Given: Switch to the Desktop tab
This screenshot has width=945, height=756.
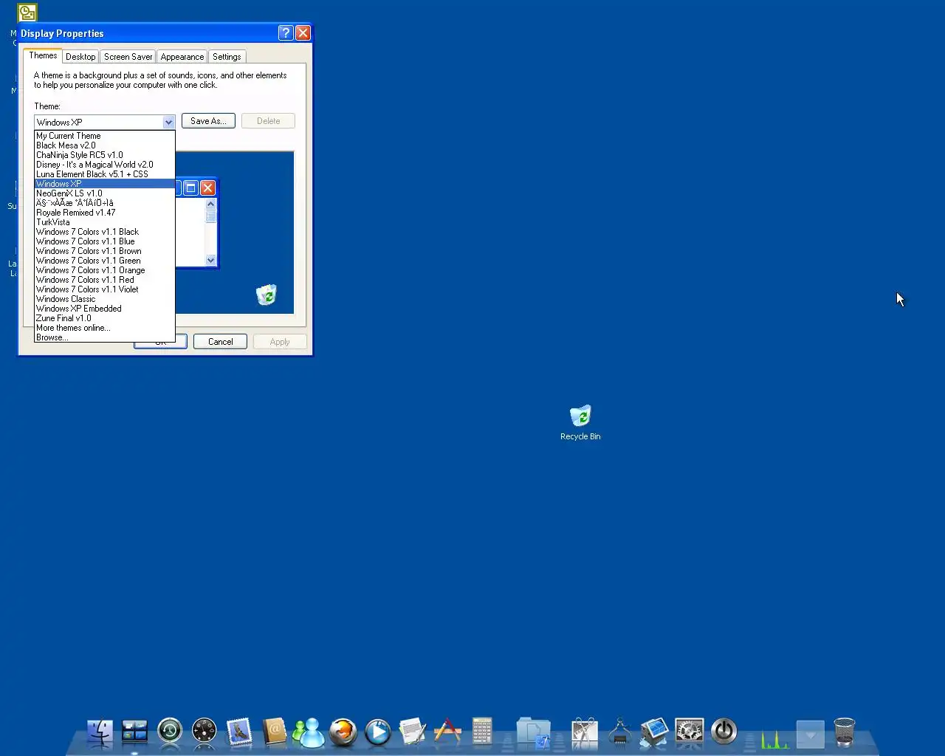Looking at the screenshot, I should click(80, 57).
